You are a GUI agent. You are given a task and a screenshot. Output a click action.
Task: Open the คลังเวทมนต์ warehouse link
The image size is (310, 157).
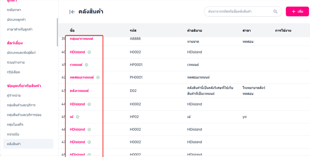79,91
